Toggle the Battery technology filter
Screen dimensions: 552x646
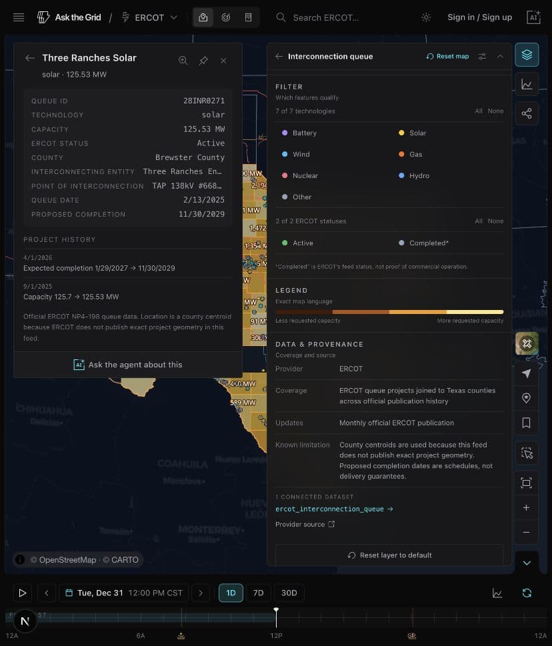click(299, 133)
